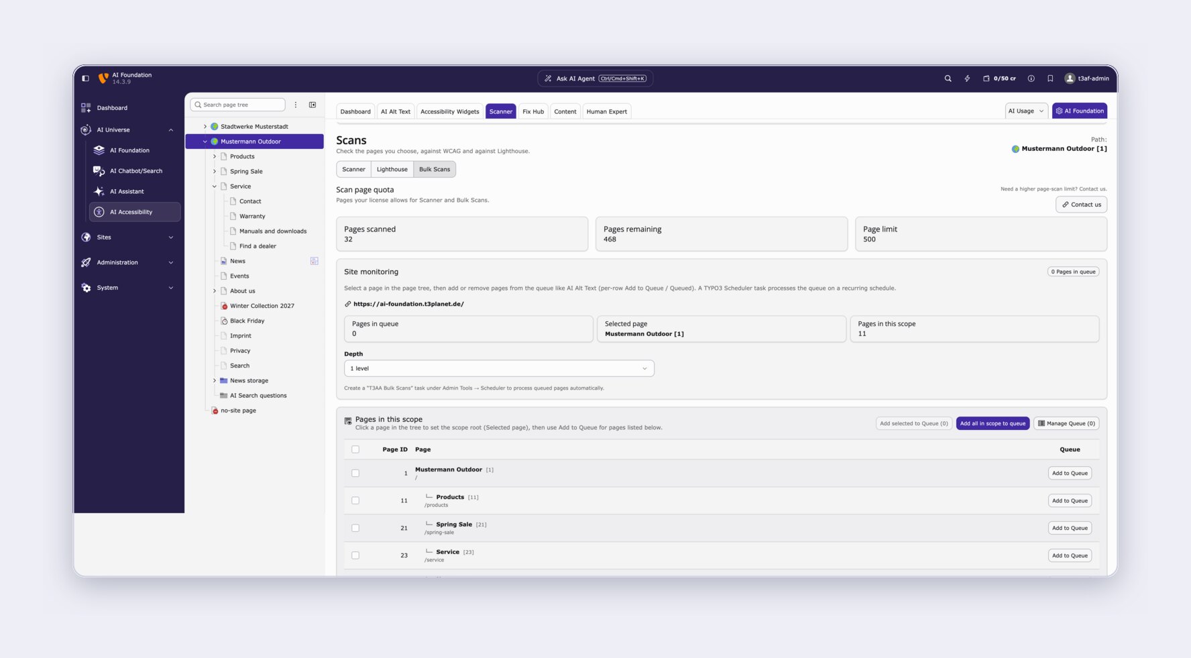Click the Ask AI Agent wand button

[x=595, y=78]
